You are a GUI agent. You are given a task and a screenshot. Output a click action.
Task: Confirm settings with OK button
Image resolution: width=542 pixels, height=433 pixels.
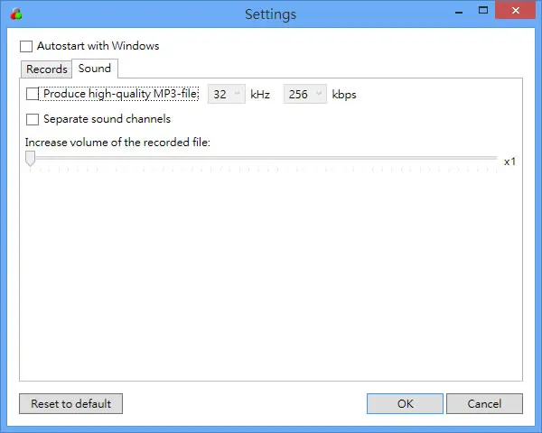click(x=405, y=403)
